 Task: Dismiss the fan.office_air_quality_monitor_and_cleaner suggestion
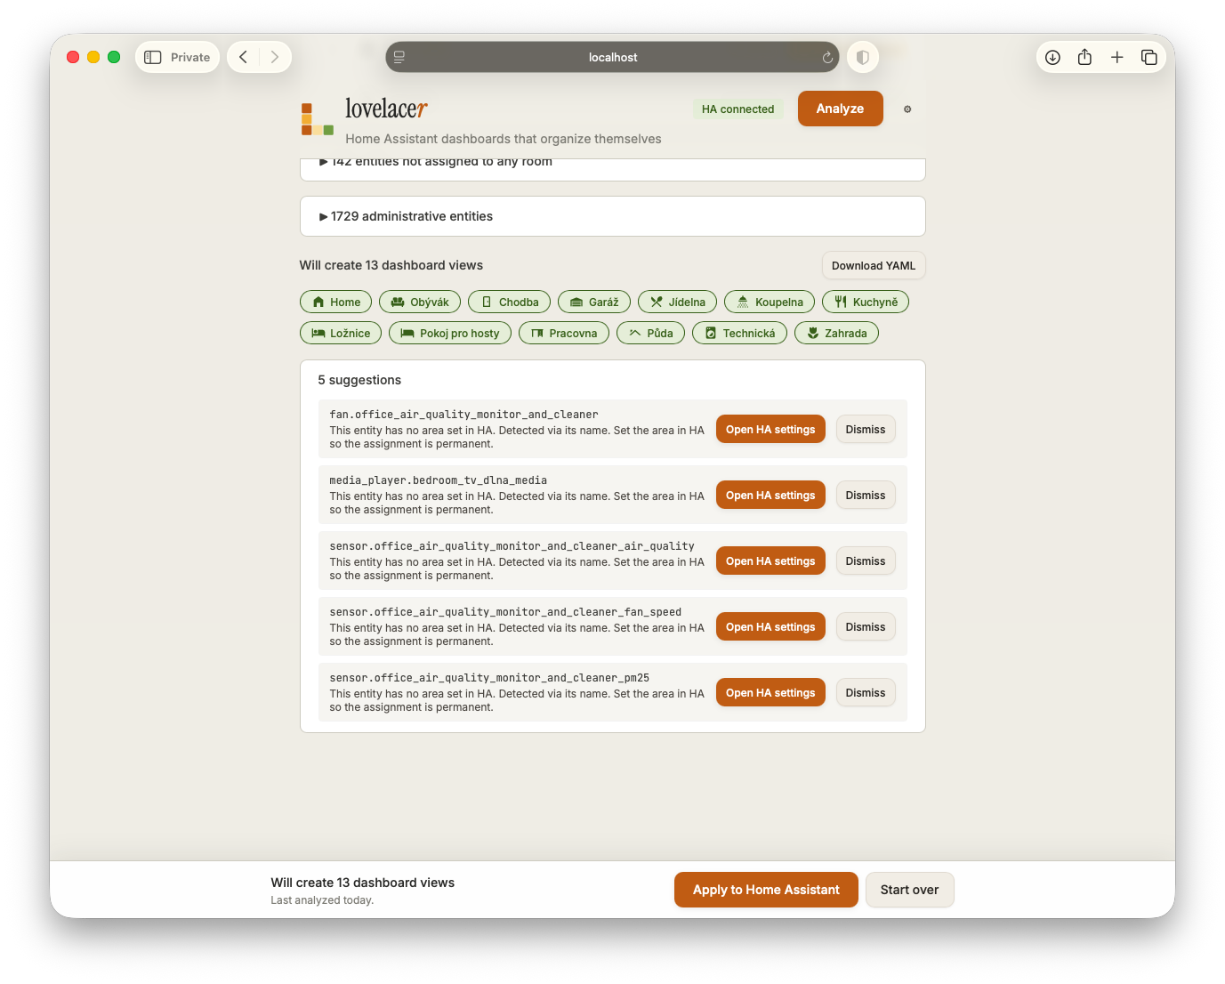(866, 430)
